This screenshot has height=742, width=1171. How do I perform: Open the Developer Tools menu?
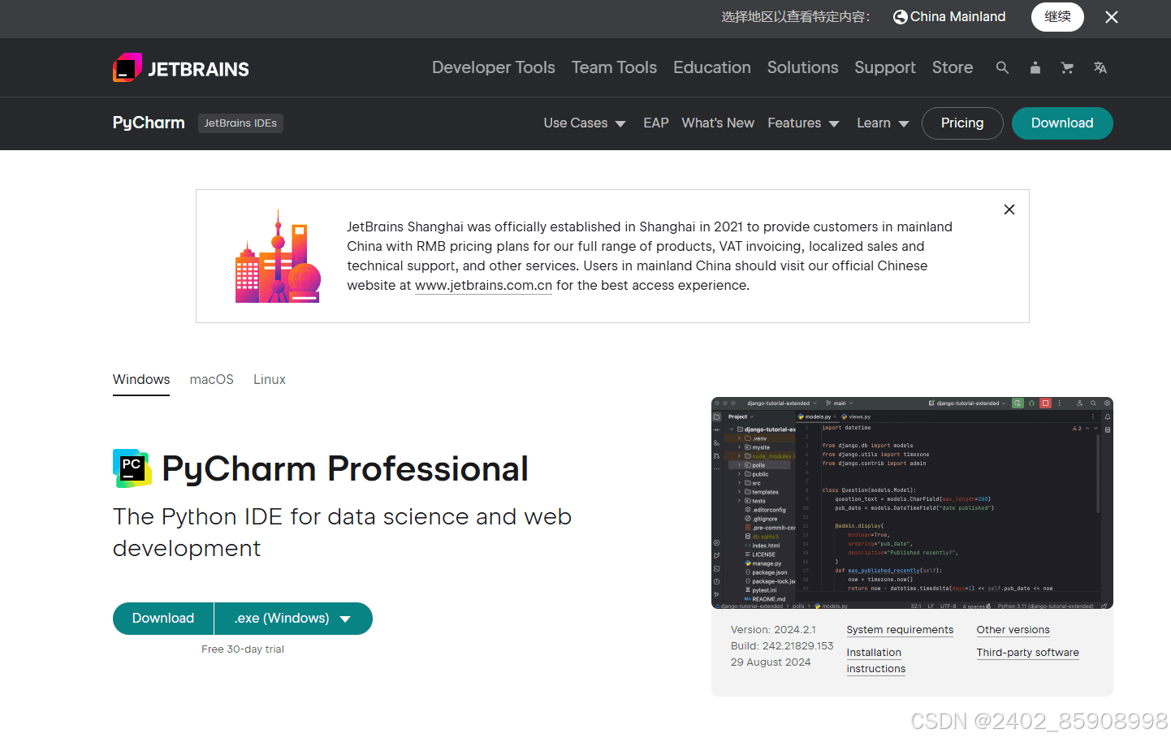(x=494, y=67)
